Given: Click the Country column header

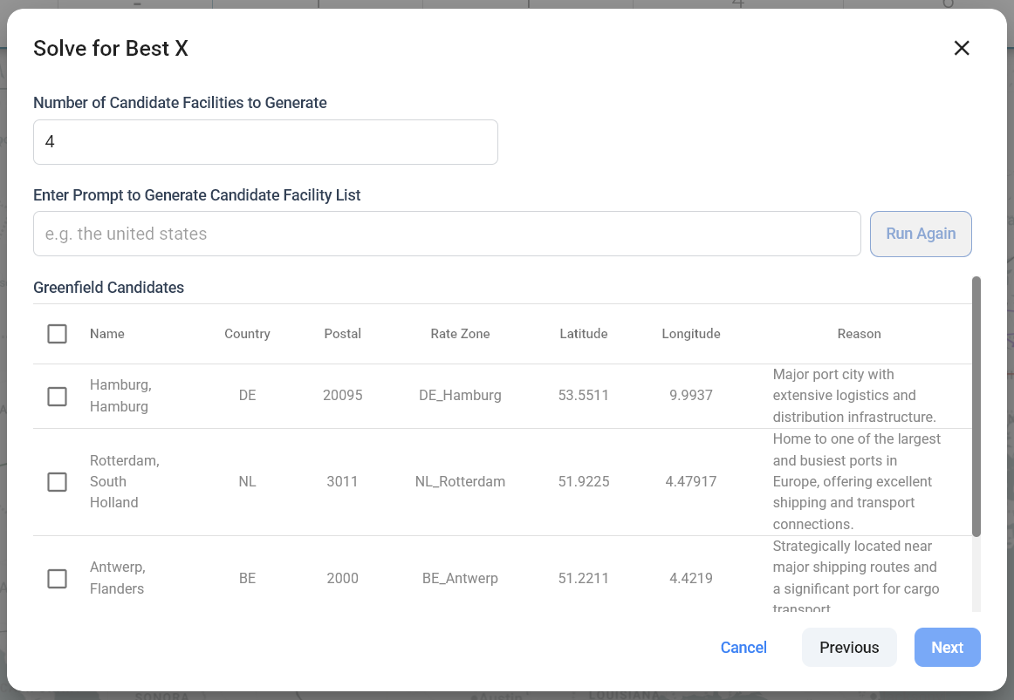Looking at the screenshot, I should point(247,334).
